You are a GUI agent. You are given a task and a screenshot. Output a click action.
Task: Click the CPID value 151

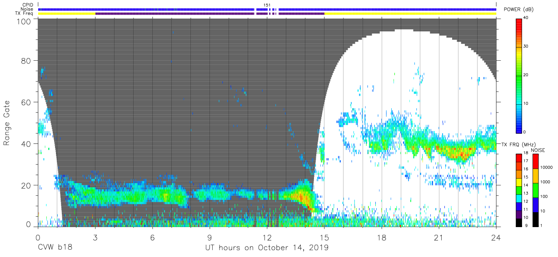(267, 5)
